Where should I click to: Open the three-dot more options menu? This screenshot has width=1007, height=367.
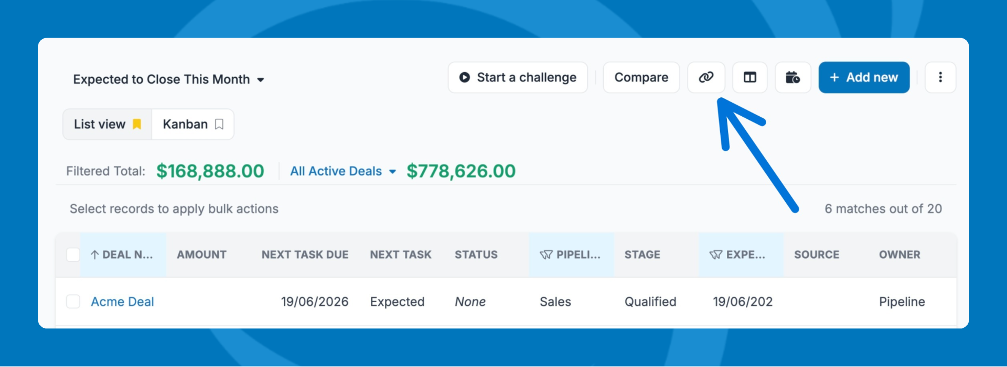(x=940, y=77)
